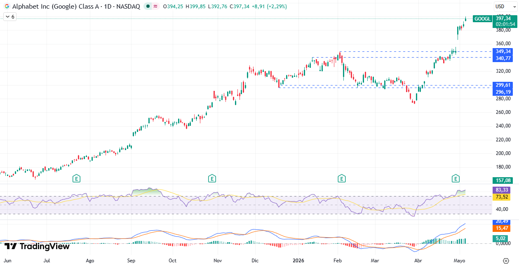Click the purple RSI value label 83,33
This screenshot has width=519, height=266.
point(501,190)
